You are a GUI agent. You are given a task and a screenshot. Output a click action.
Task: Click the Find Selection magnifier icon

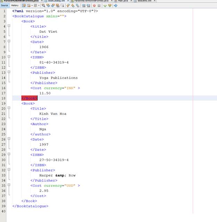coord(43,6)
